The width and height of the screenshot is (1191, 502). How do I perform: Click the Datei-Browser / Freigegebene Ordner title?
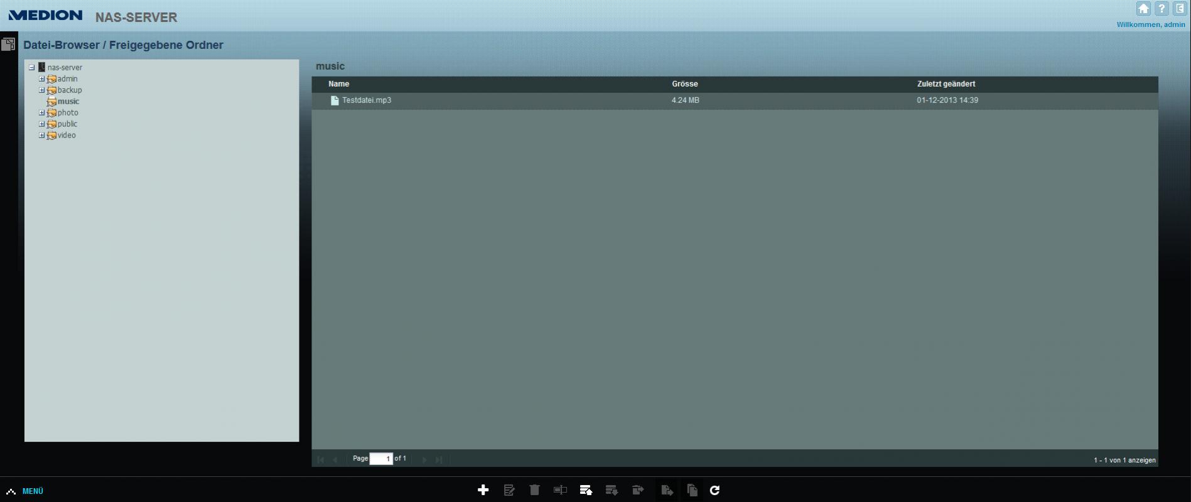tap(123, 45)
